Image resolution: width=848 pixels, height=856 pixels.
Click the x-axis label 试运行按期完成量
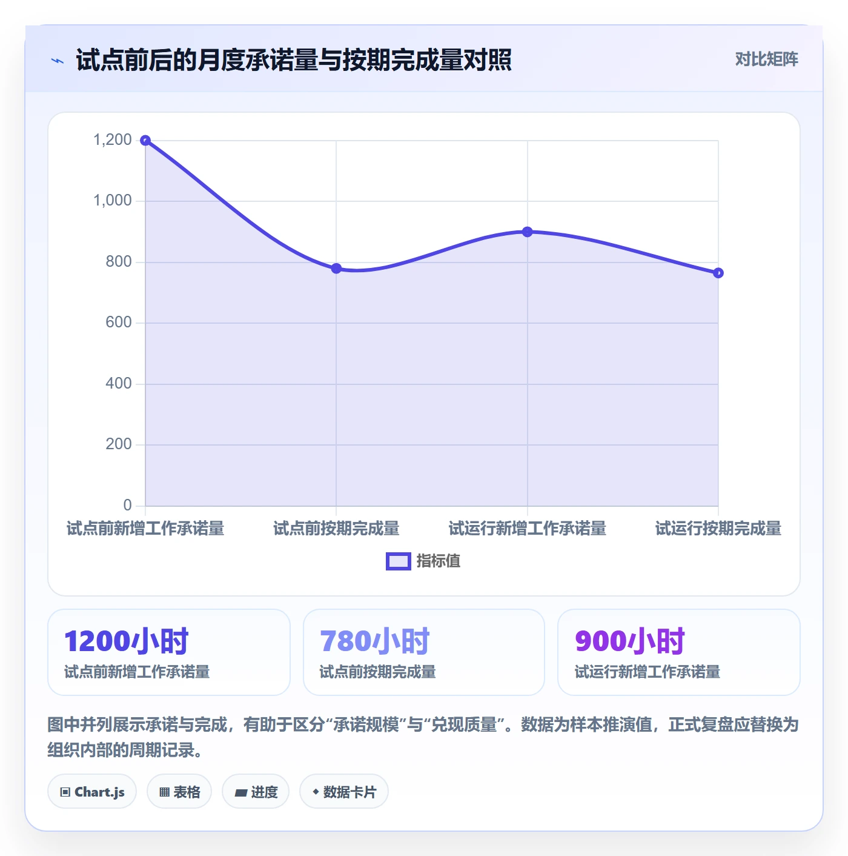pos(718,529)
